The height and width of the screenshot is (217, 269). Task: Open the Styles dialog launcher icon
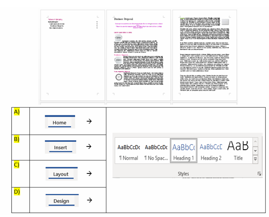(x=259, y=174)
